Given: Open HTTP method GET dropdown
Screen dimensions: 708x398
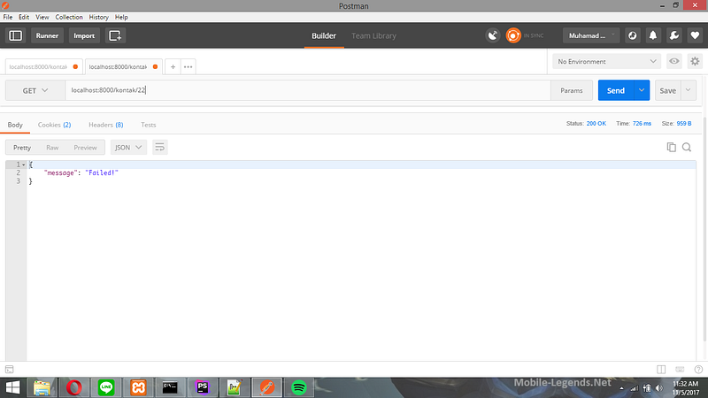Looking at the screenshot, I should tap(35, 90).
